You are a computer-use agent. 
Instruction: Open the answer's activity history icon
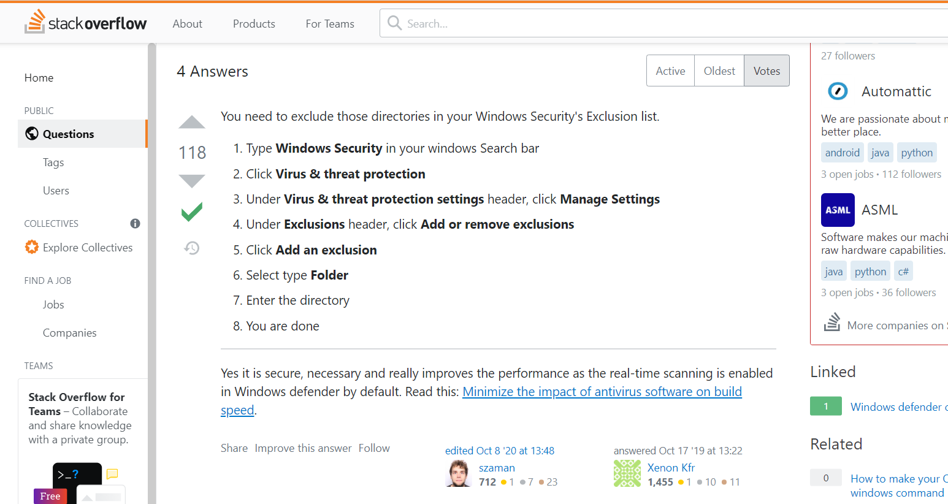[192, 248]
